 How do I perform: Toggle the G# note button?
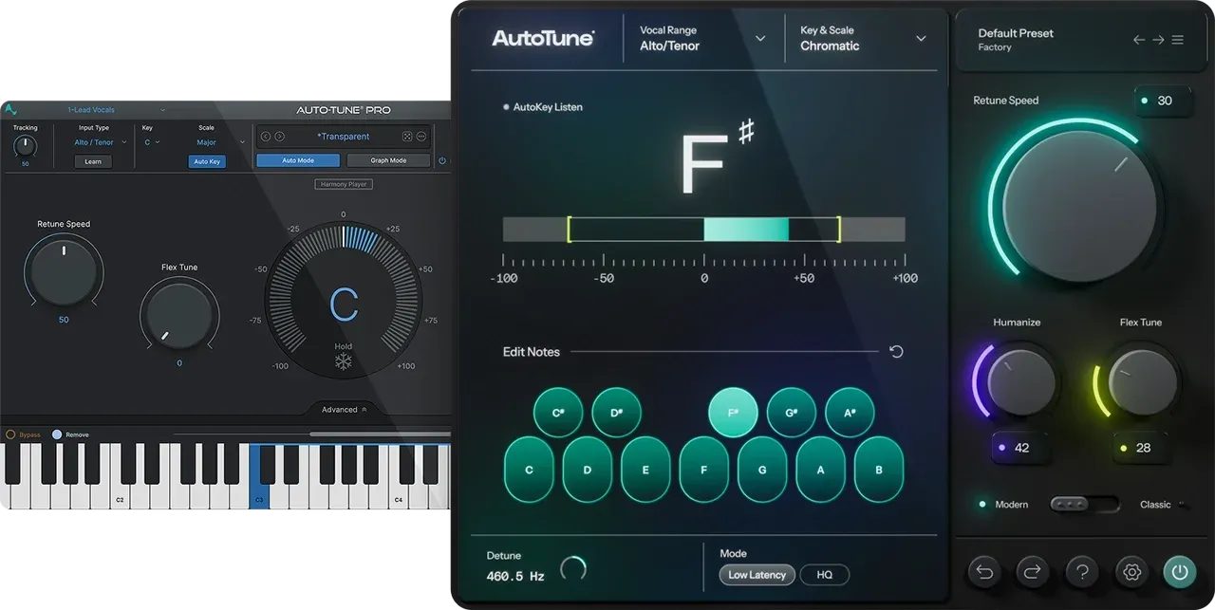point(792,413)
